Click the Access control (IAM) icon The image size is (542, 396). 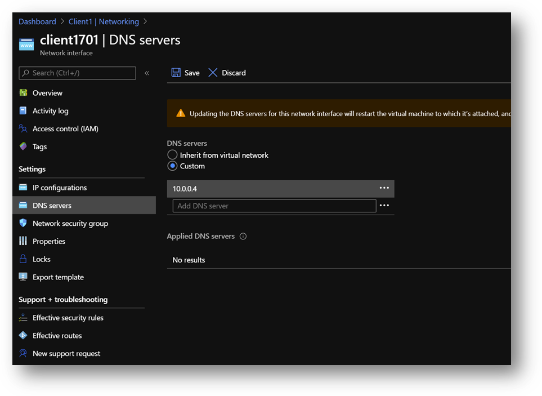pyautogui.click(x=23, y=128)
